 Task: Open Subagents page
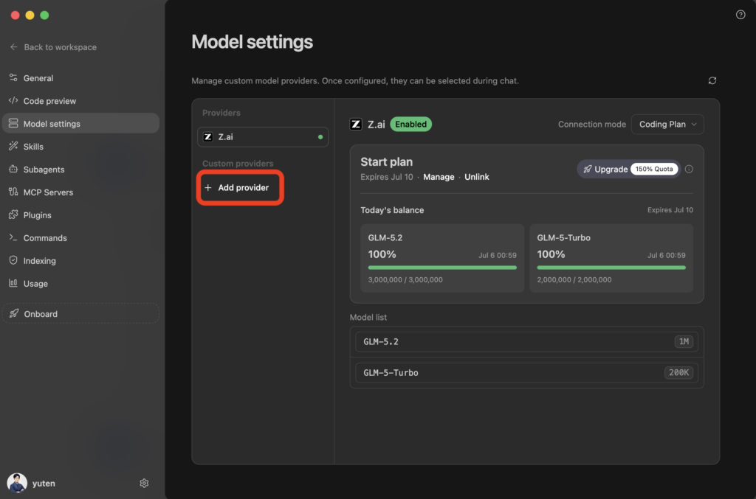[x=80, y=170]
